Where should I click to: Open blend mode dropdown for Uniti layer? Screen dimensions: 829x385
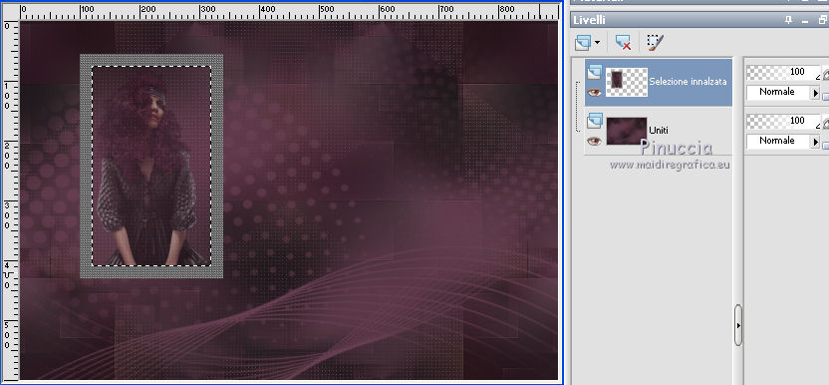(x=815, y=142)
